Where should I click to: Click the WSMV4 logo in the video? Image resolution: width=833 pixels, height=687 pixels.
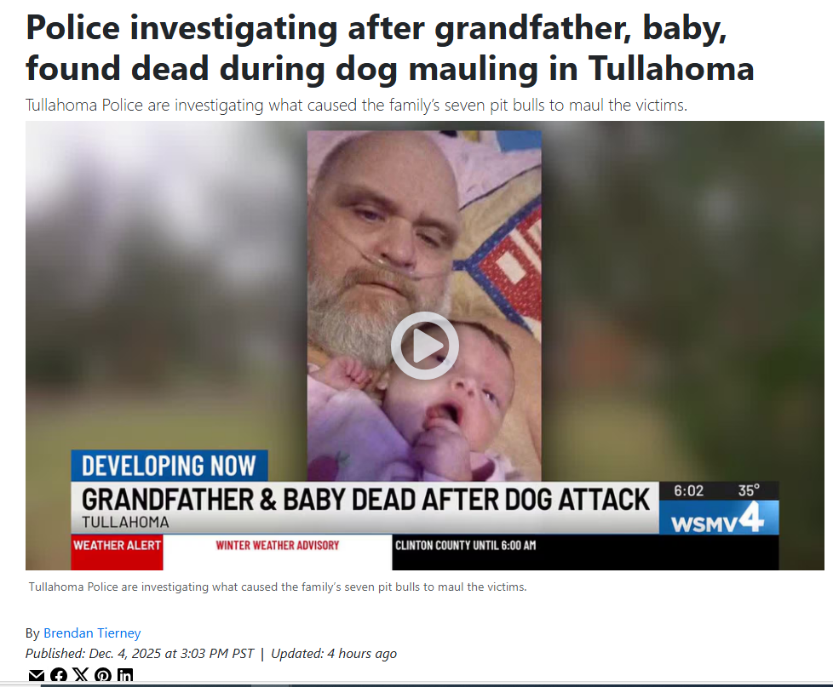tap(718, 517)
